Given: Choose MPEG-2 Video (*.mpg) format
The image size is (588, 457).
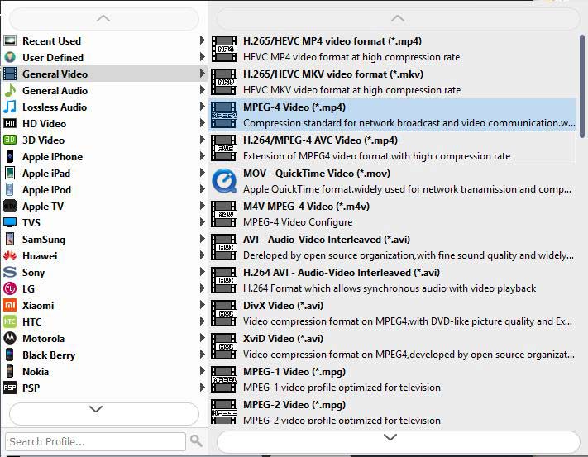Looking at the screenshot, I should pos(393,412).
